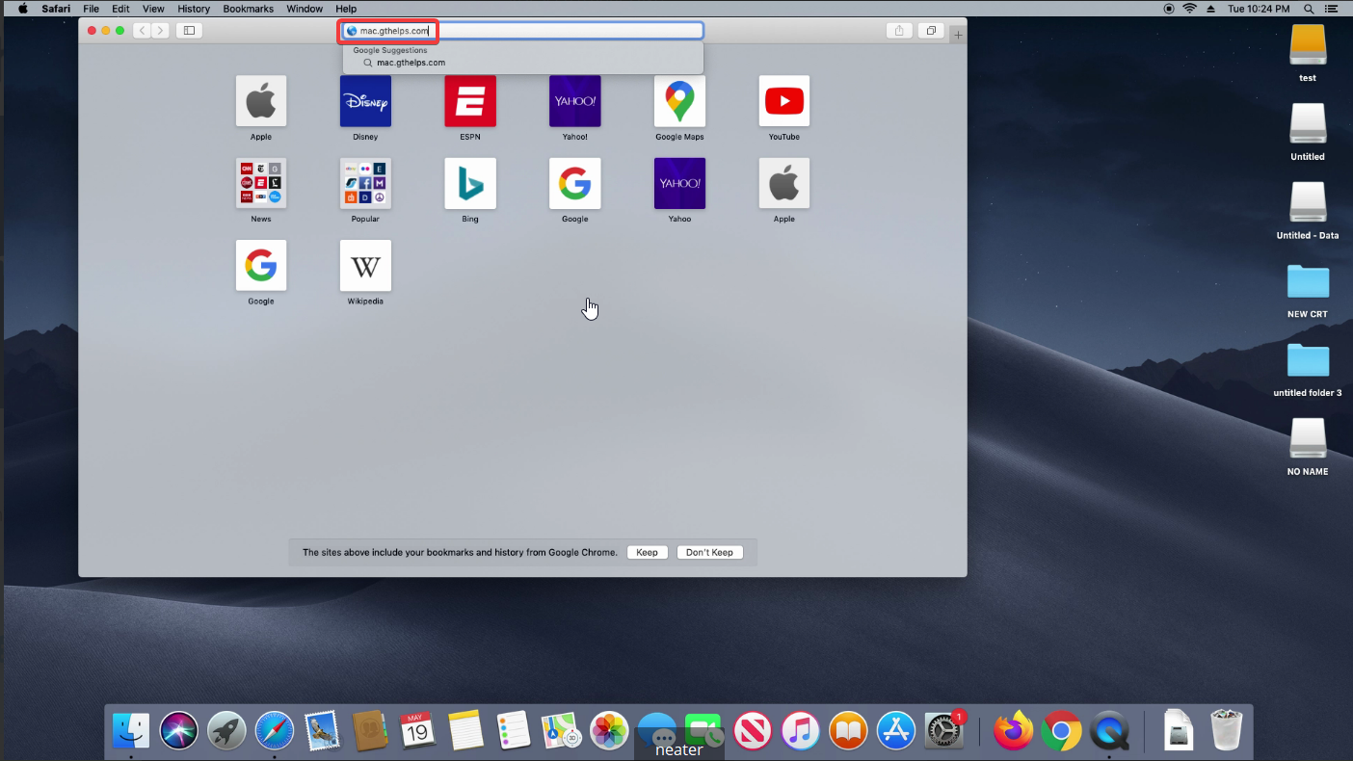
Task: Launch Google Chrome from the Dock
Action: (1061, 732)
